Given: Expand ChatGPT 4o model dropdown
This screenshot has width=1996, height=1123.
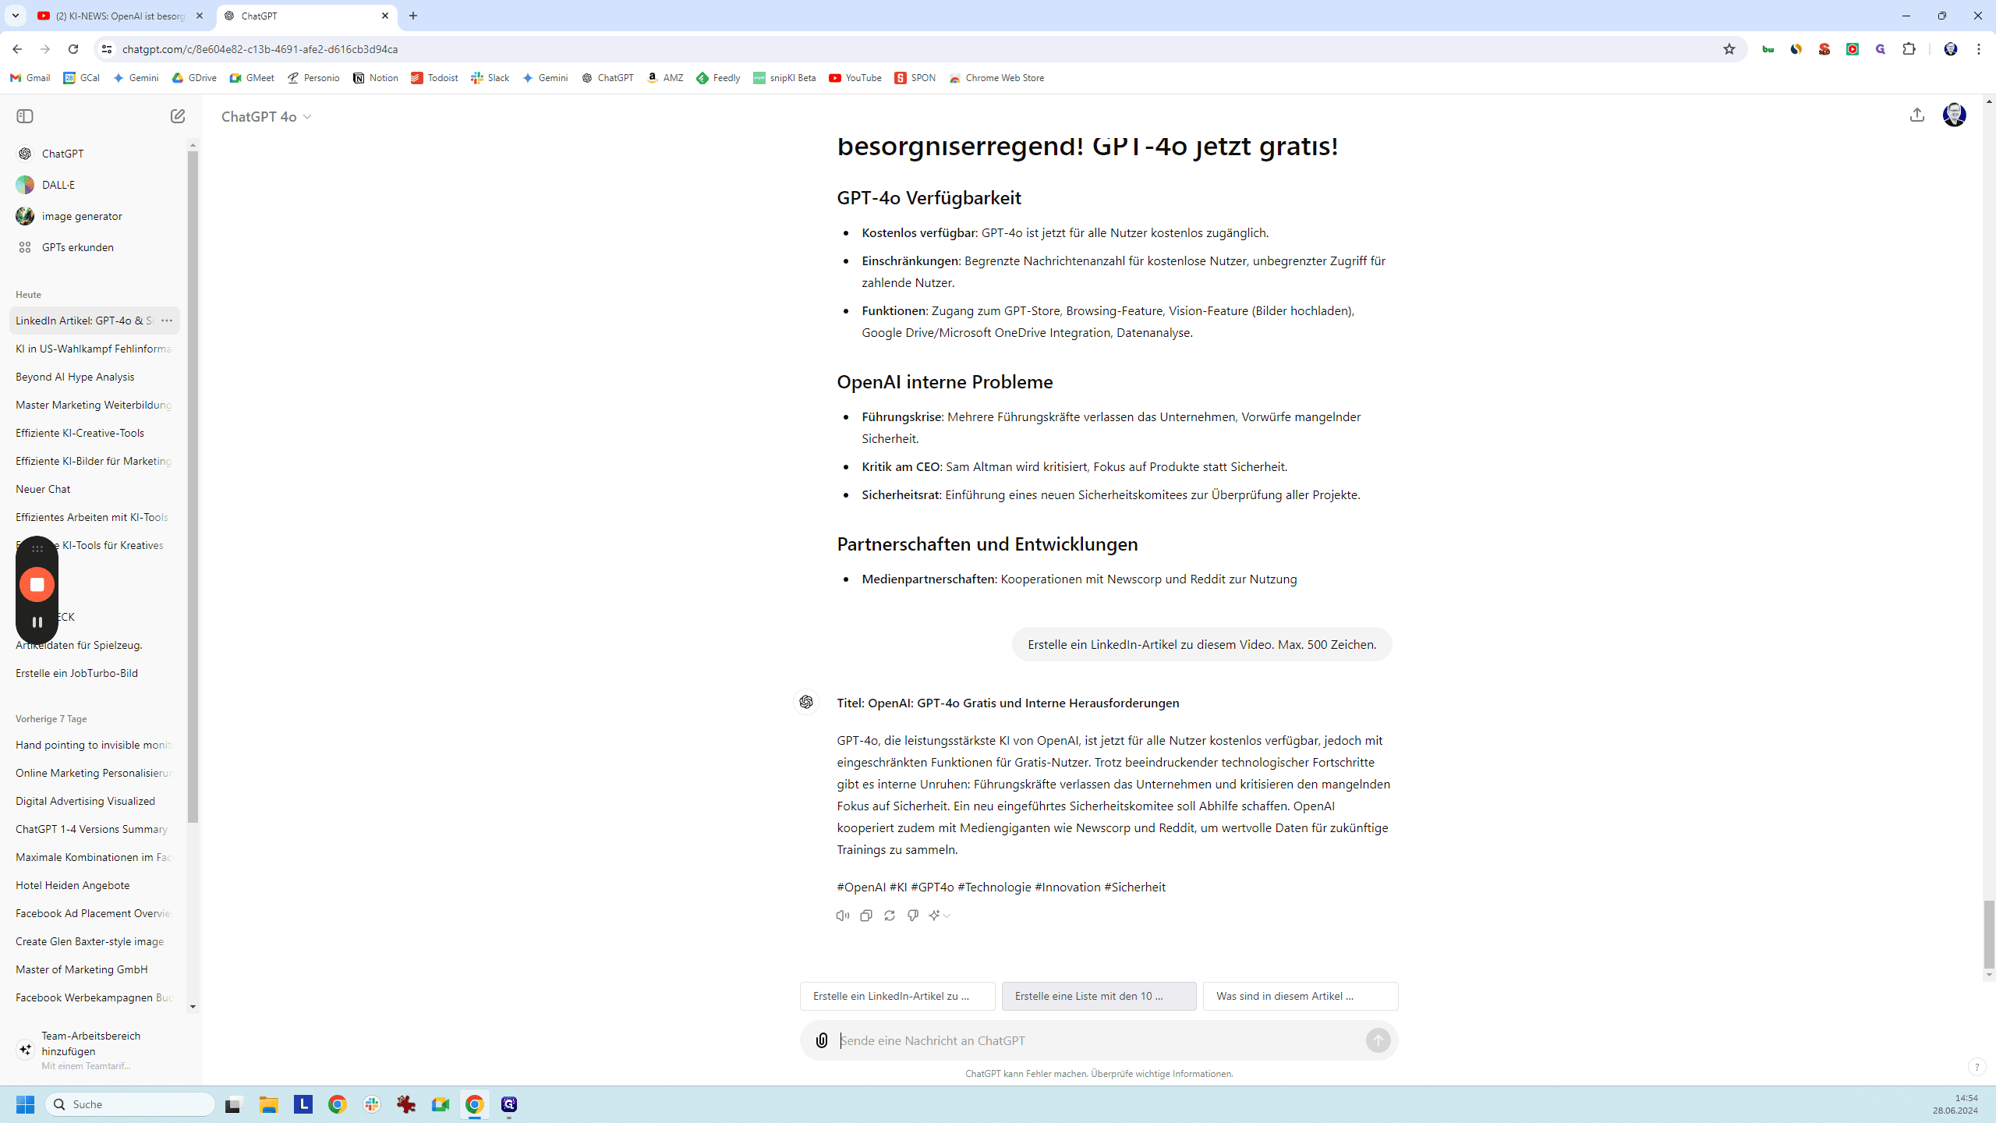Looking at the screenshot, I should 267,116.
